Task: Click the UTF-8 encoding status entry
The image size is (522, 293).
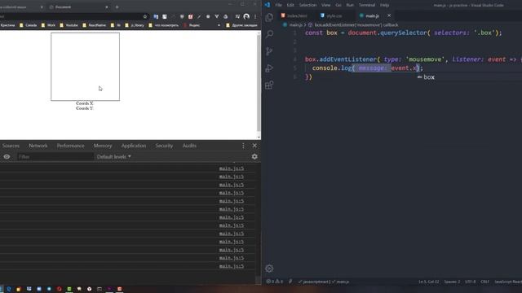Action: pyautogui.click(x=471, y=282)
